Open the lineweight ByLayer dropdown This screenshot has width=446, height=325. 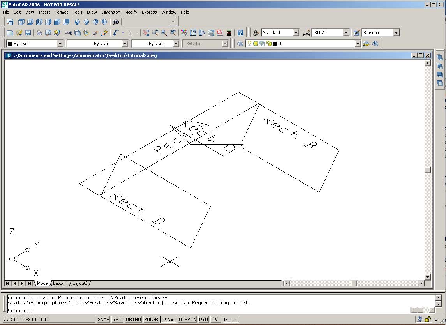click(x=176, y=44)
